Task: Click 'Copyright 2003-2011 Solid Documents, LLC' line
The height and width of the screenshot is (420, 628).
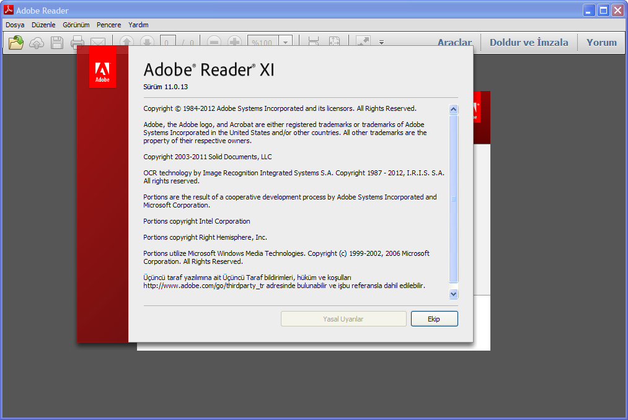Action: coord(208,157)
